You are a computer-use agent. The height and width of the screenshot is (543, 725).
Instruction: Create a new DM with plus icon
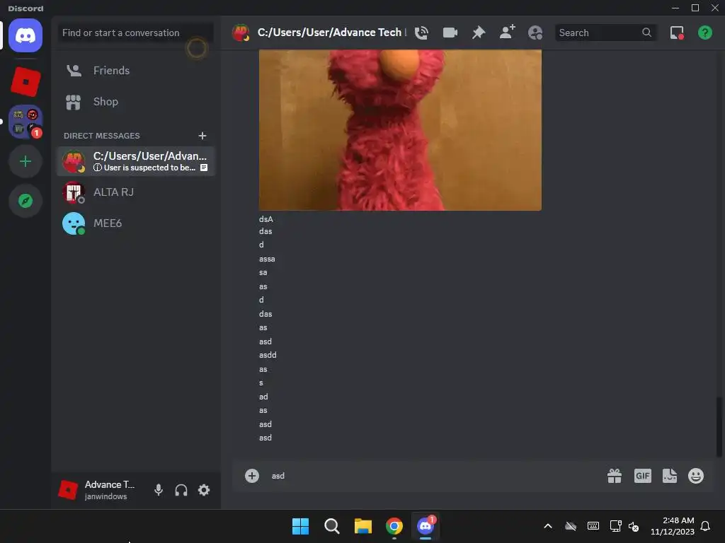pyautogui.click(x=202, y=136)
